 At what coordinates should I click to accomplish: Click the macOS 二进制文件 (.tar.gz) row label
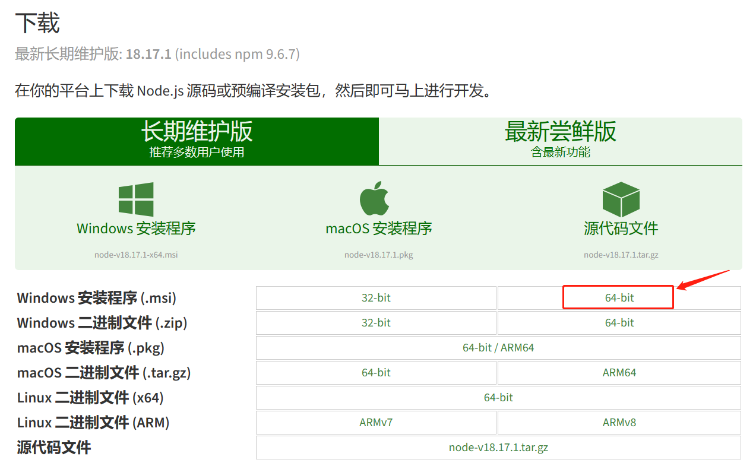(x=104, y=373)
